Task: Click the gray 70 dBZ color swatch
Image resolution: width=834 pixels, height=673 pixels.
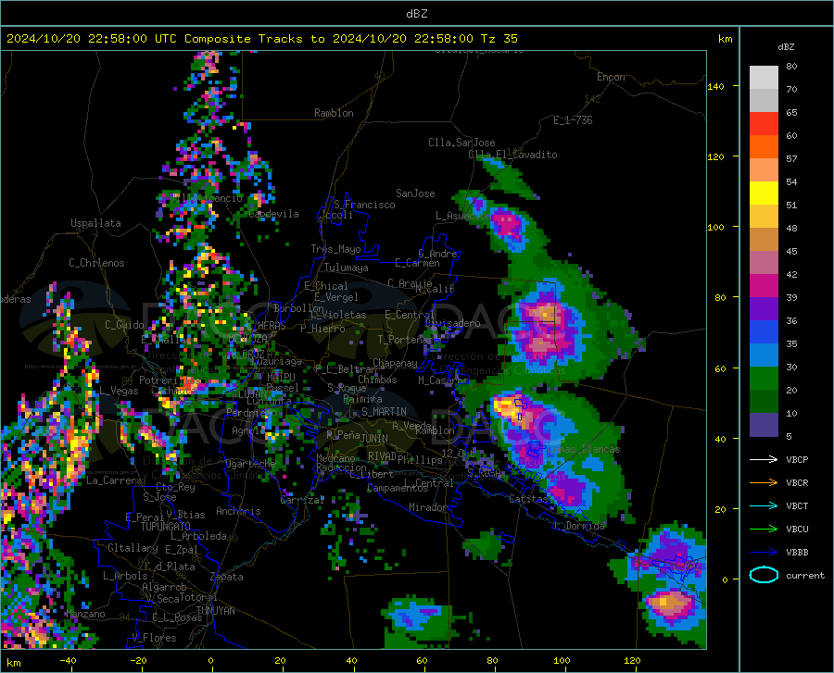Action: coord(764,100)
